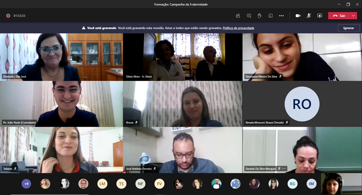Screen dimensions: 362x195
Task: Click the share screen icon
Action: (319, 16)
